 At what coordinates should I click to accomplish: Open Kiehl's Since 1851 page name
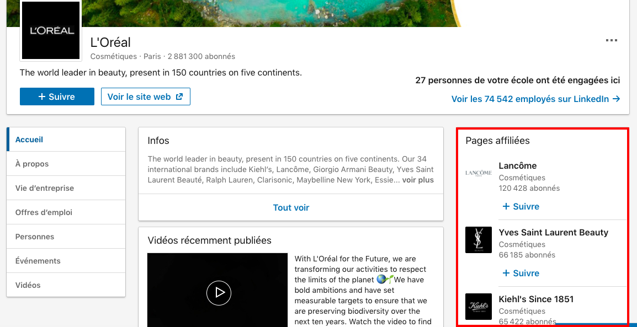pyautogui.click(x=536, y=299)
